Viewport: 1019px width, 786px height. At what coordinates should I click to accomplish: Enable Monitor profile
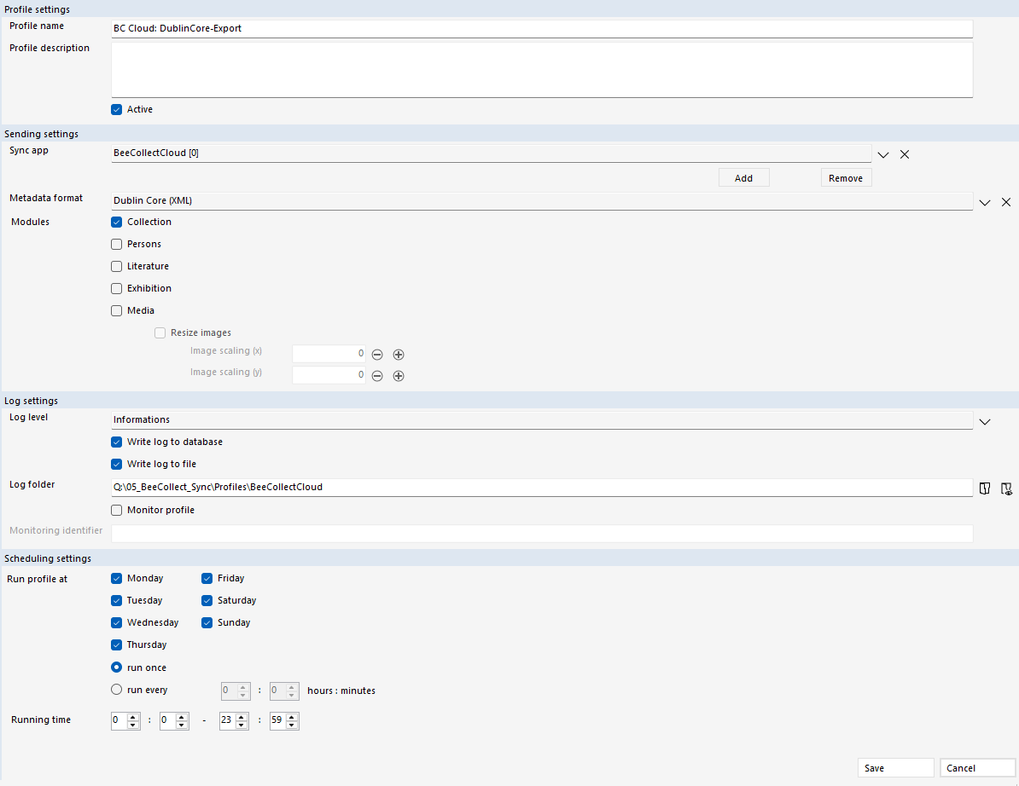tap(116, 510)
